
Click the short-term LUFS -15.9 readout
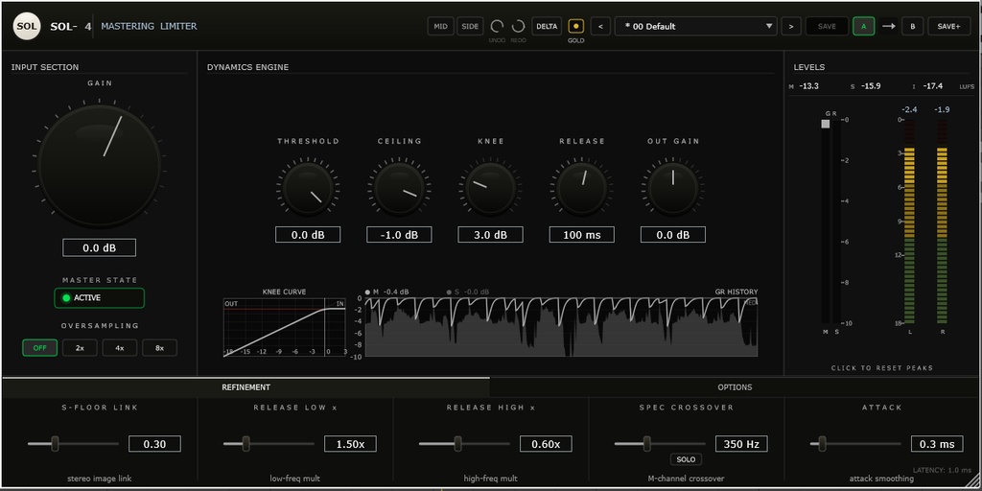pos(871,86)
